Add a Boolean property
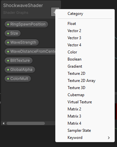This screenshot has width=117, height=147. click(85, 59)
